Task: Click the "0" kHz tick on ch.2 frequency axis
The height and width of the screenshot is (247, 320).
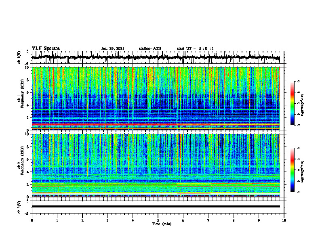Action: (x=28, y=197)
